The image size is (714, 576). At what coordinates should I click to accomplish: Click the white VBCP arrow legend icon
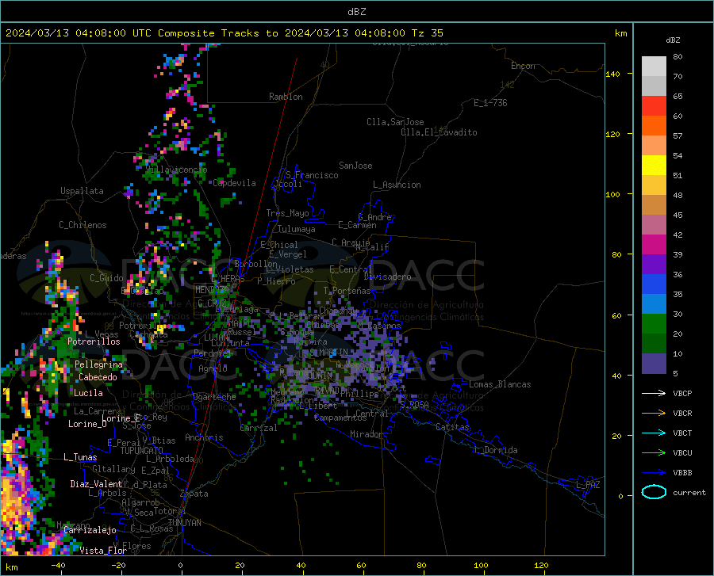(654, 393)
